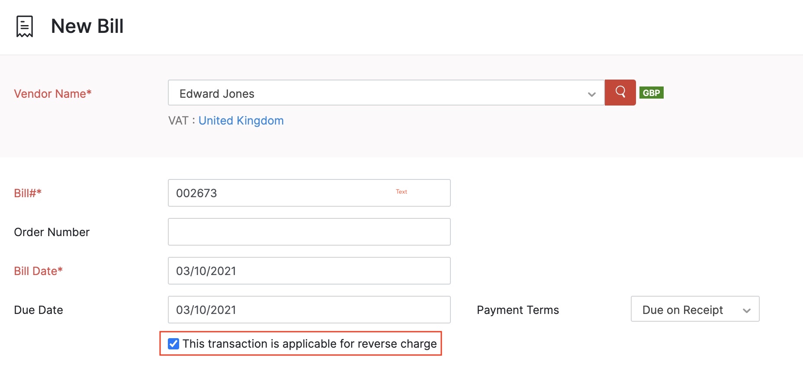Click the Text label on Bill# field
Viewport: 803px width, 384px height.
point(401,192)
